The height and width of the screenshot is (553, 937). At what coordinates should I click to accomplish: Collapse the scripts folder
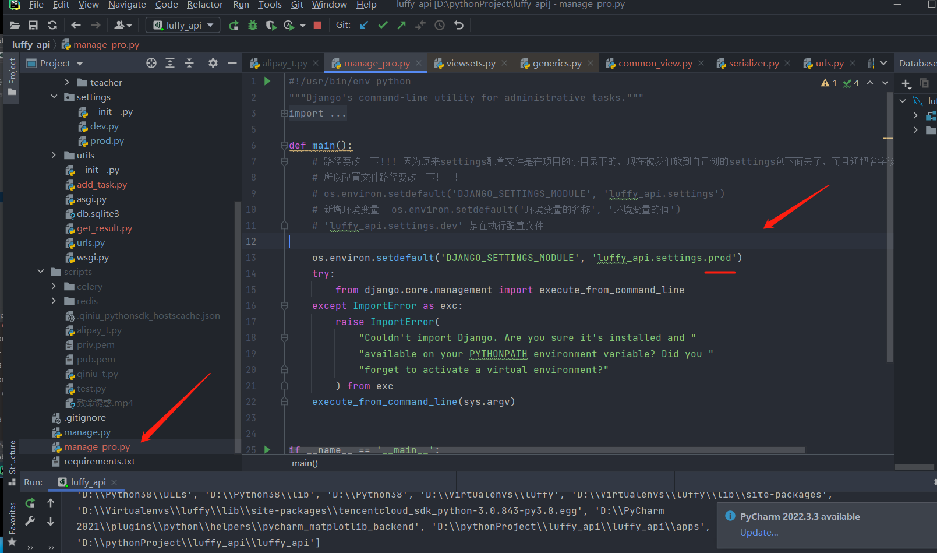41,272
